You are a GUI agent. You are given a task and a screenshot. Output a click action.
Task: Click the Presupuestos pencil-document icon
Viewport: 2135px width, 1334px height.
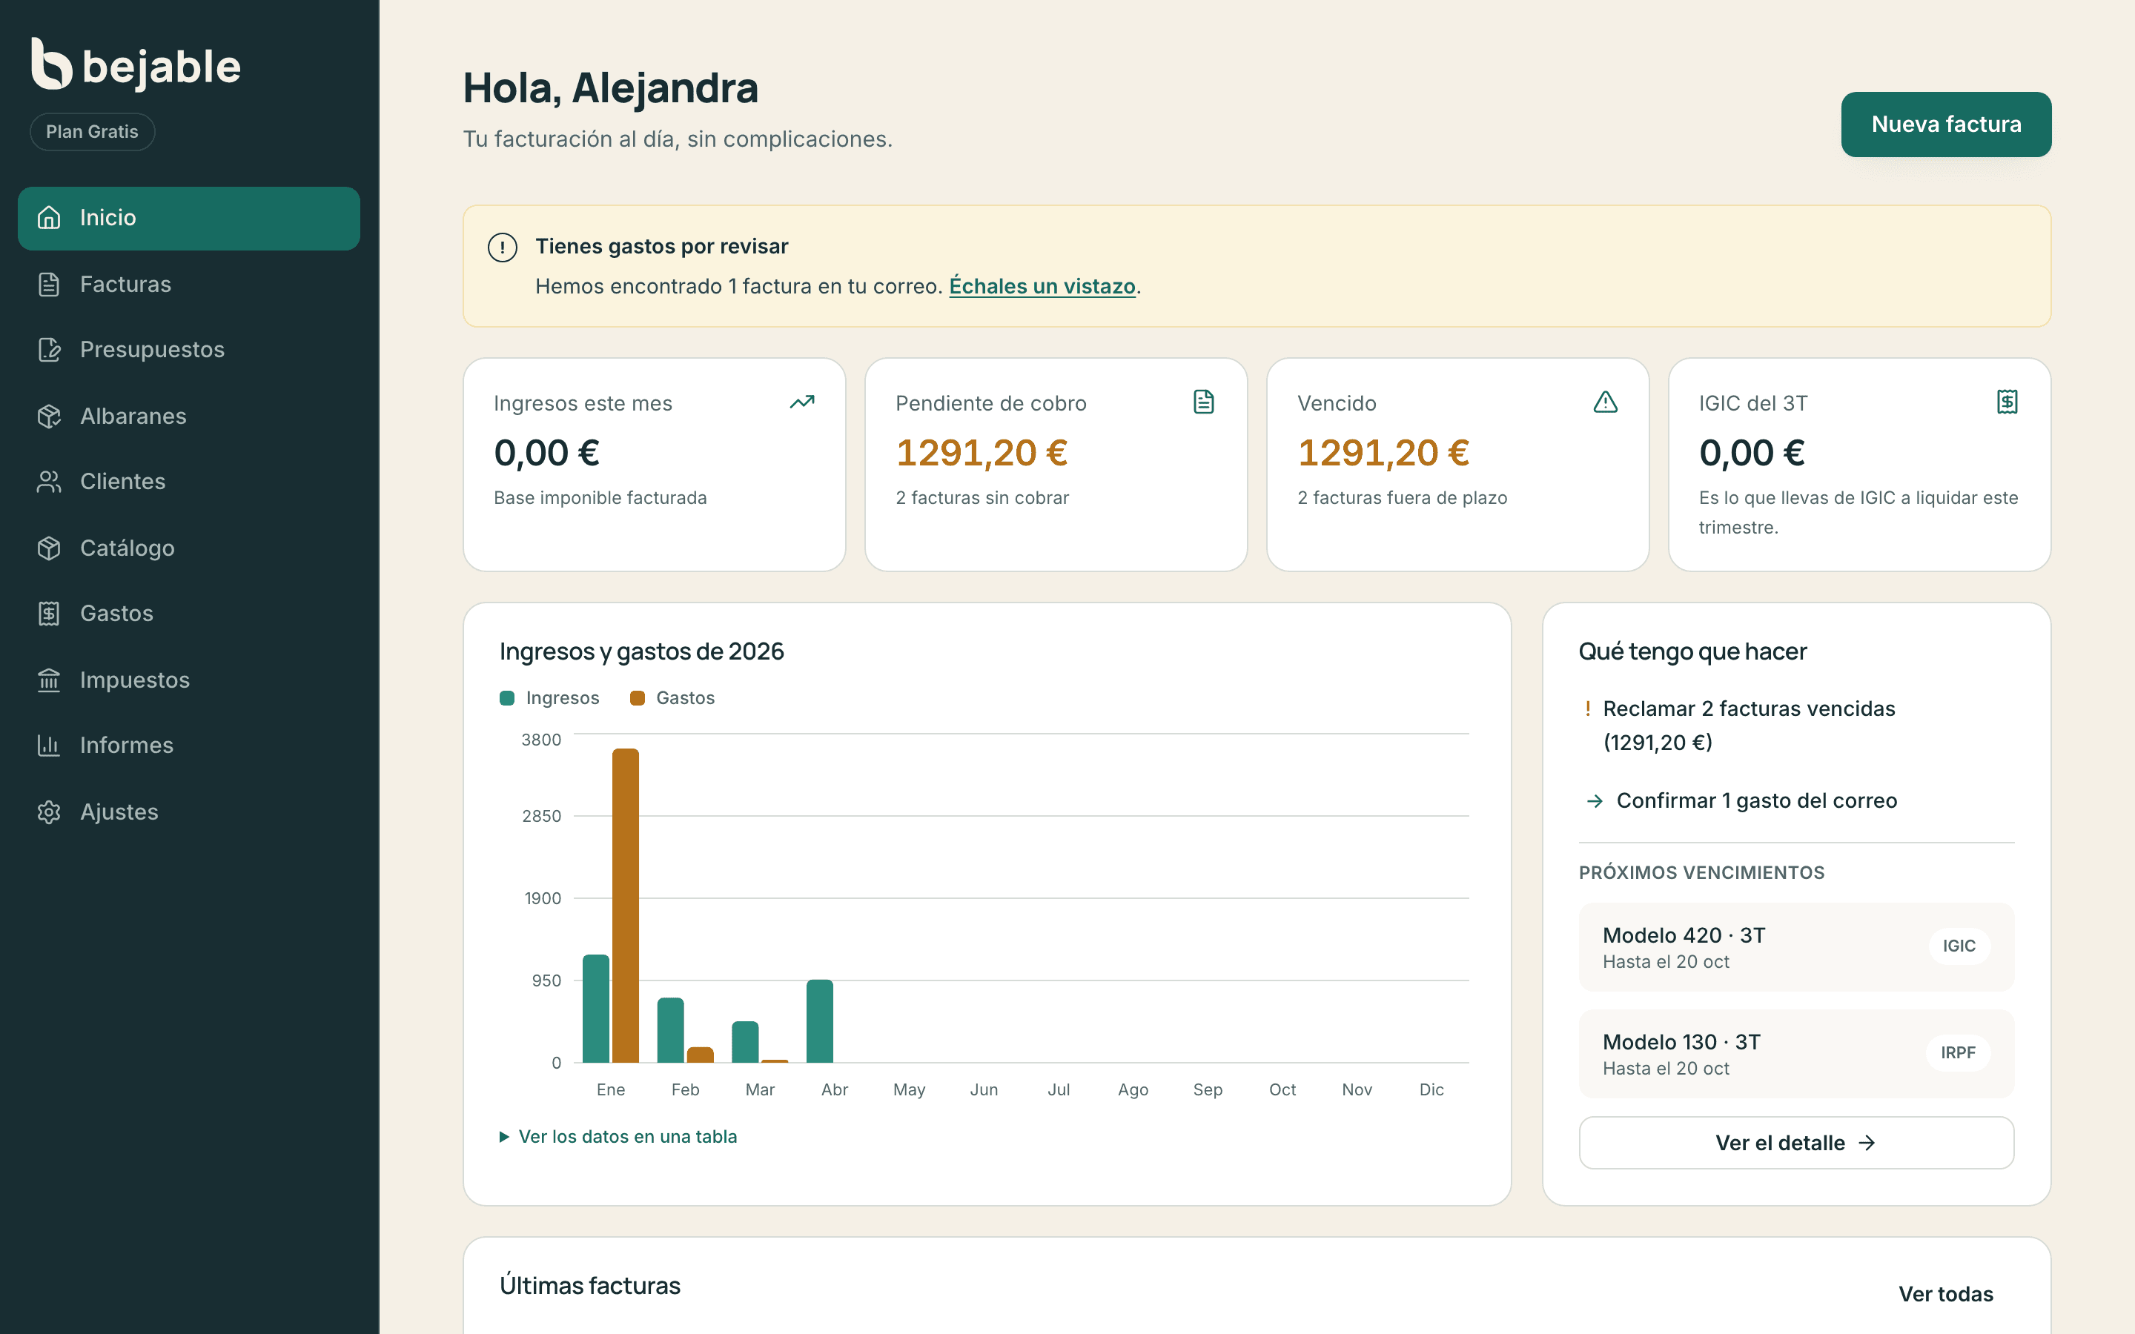(x=48, y=349)
